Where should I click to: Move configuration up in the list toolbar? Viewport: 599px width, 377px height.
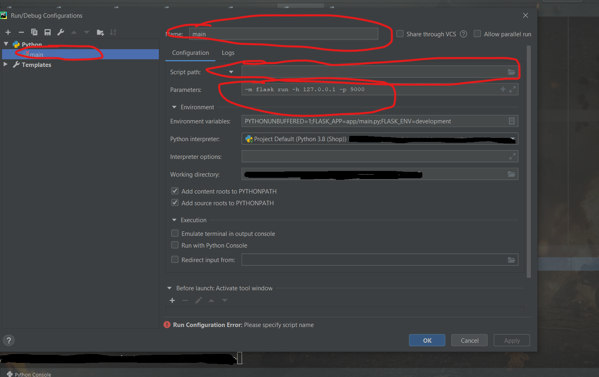point(74,32)
